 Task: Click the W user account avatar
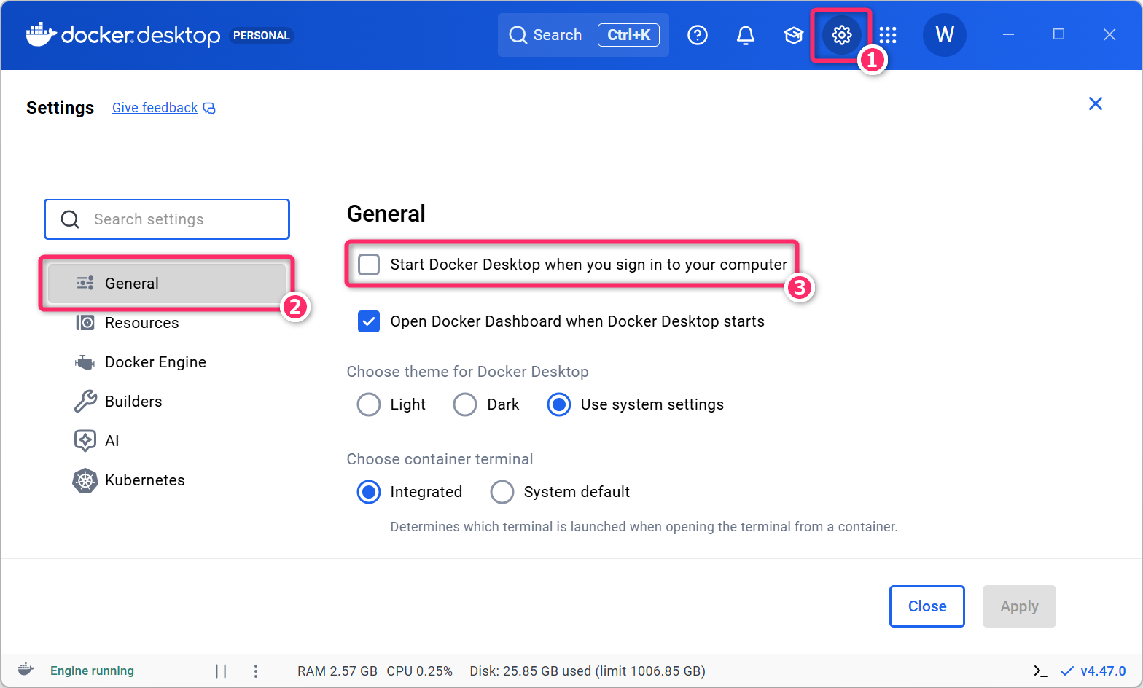pos(944,35)
